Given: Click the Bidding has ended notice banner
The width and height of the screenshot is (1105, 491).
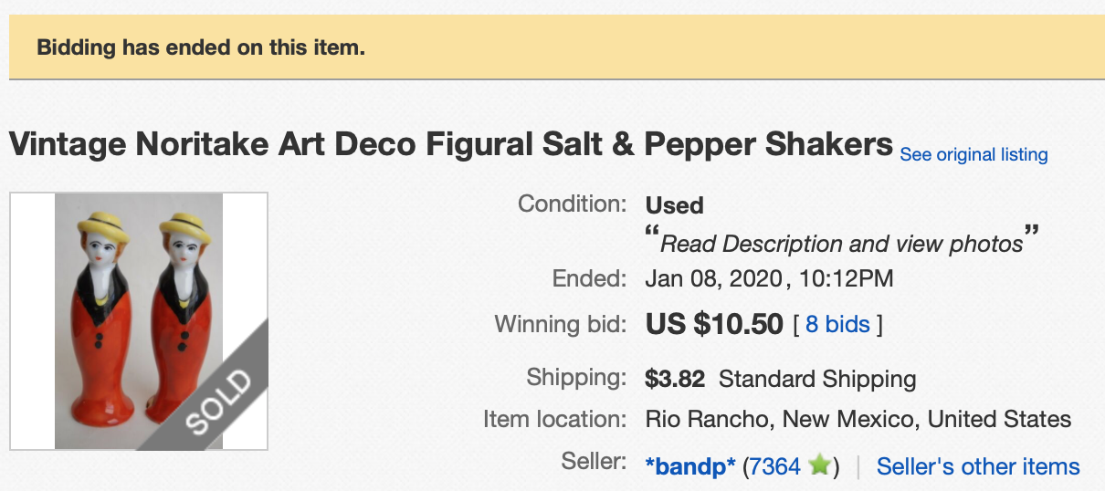Looking at the screenshot, I should [552, 47].
